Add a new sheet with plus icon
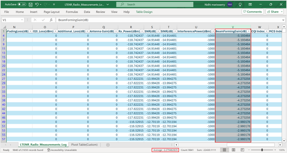287x153 pixels. pos(108,145)
